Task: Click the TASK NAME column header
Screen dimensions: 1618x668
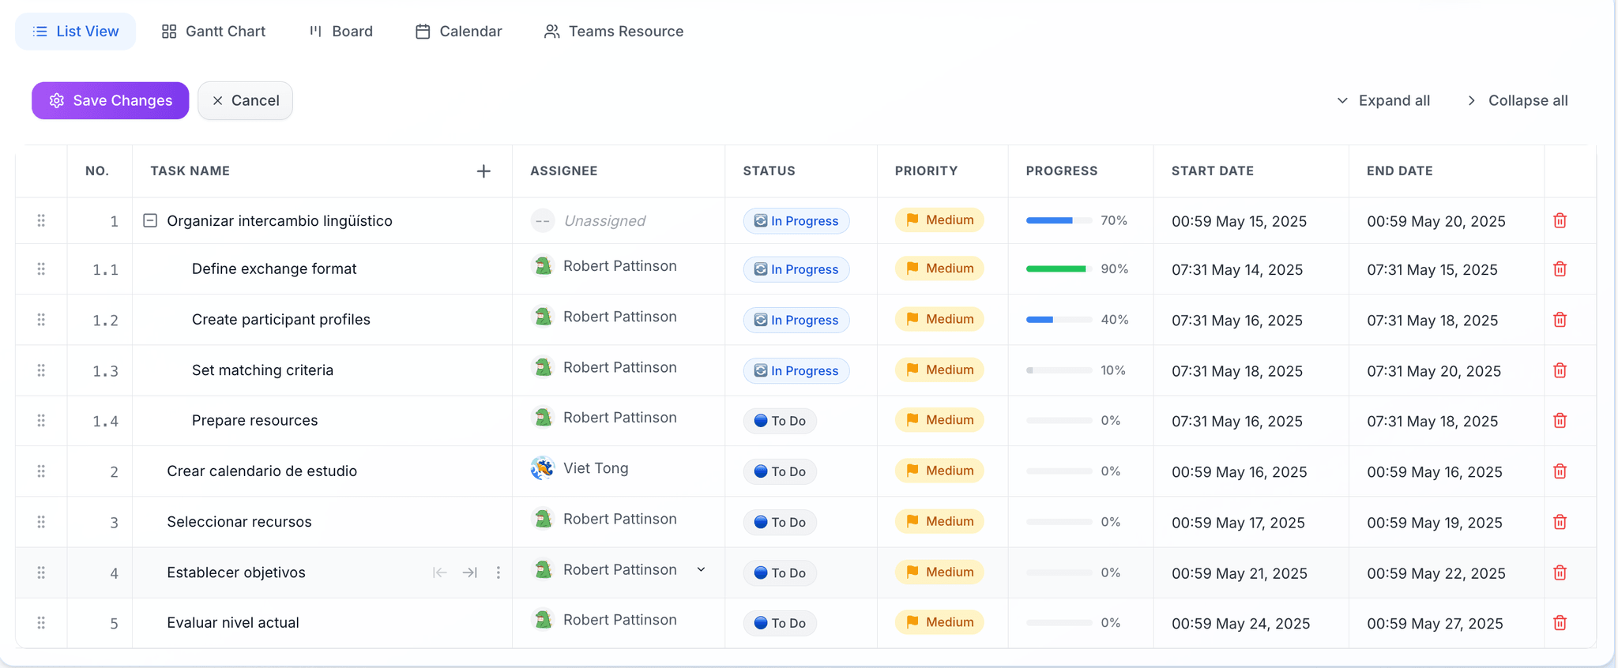Action: pyautogui.click(x=190, y=171)
